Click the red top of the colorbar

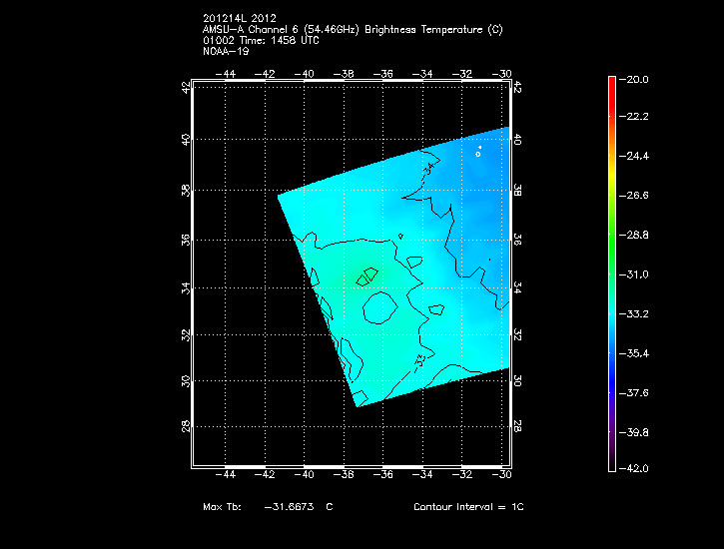(611, 84)
